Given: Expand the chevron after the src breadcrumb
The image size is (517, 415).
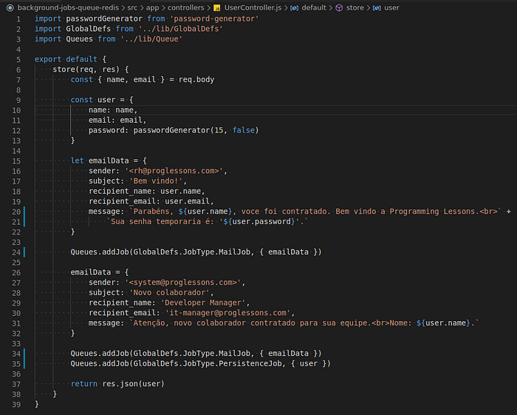Looking at the screenshot, I should 142,8.
